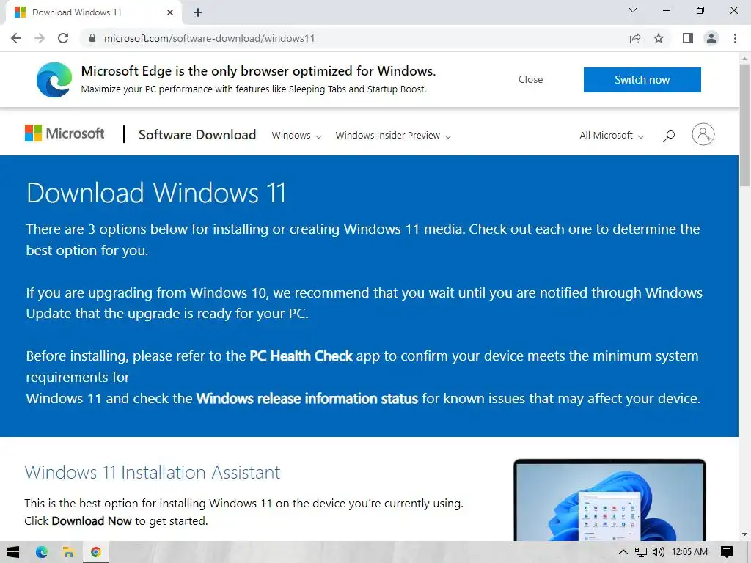Open the Windows Start menu
The image size is (751, 563).
tap(13, 552)
